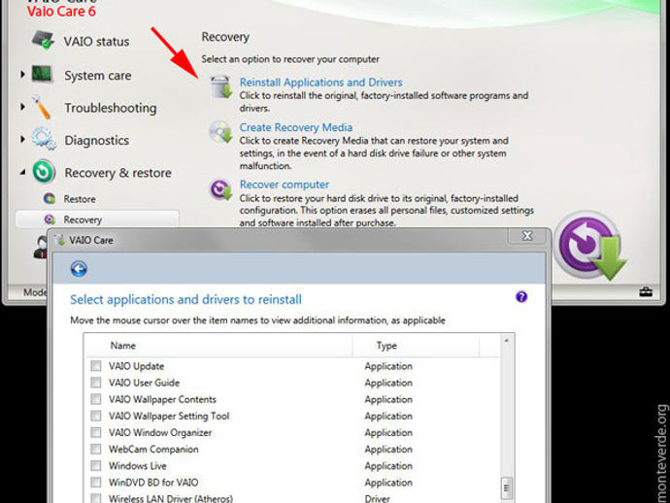Click the green Recovery & restore icon
670x503 pixels.
point(44,171)
